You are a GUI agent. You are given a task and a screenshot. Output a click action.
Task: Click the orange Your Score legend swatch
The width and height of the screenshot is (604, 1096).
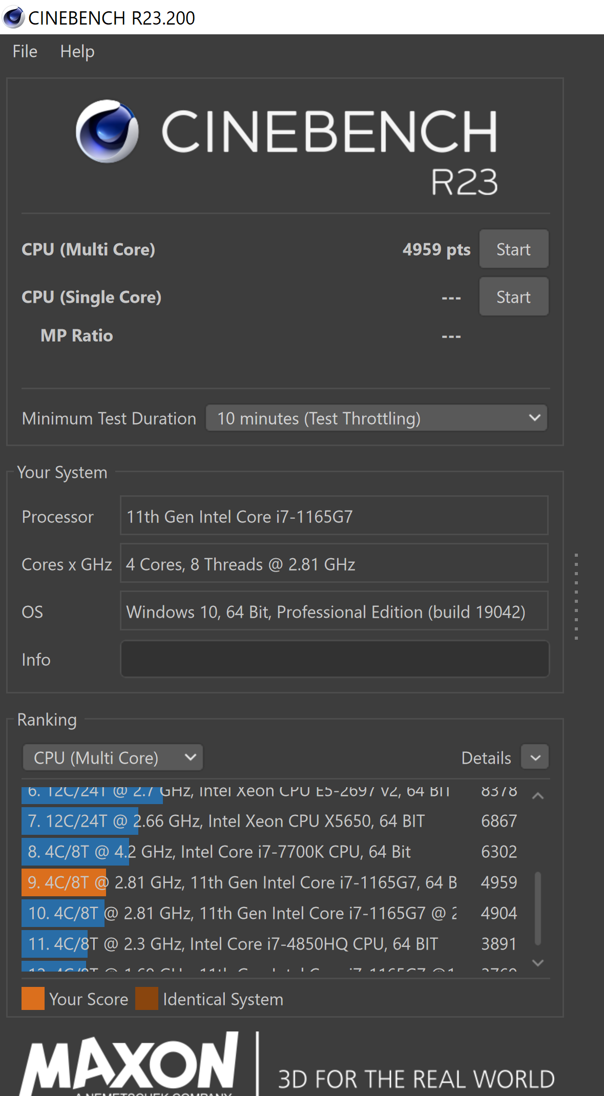tap(33, 998)
